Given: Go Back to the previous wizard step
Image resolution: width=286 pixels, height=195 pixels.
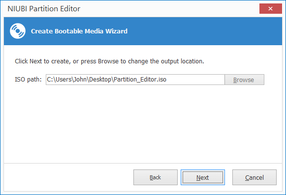Looking at the screenshot, I should pyautogui.click(x=156, y=177).
